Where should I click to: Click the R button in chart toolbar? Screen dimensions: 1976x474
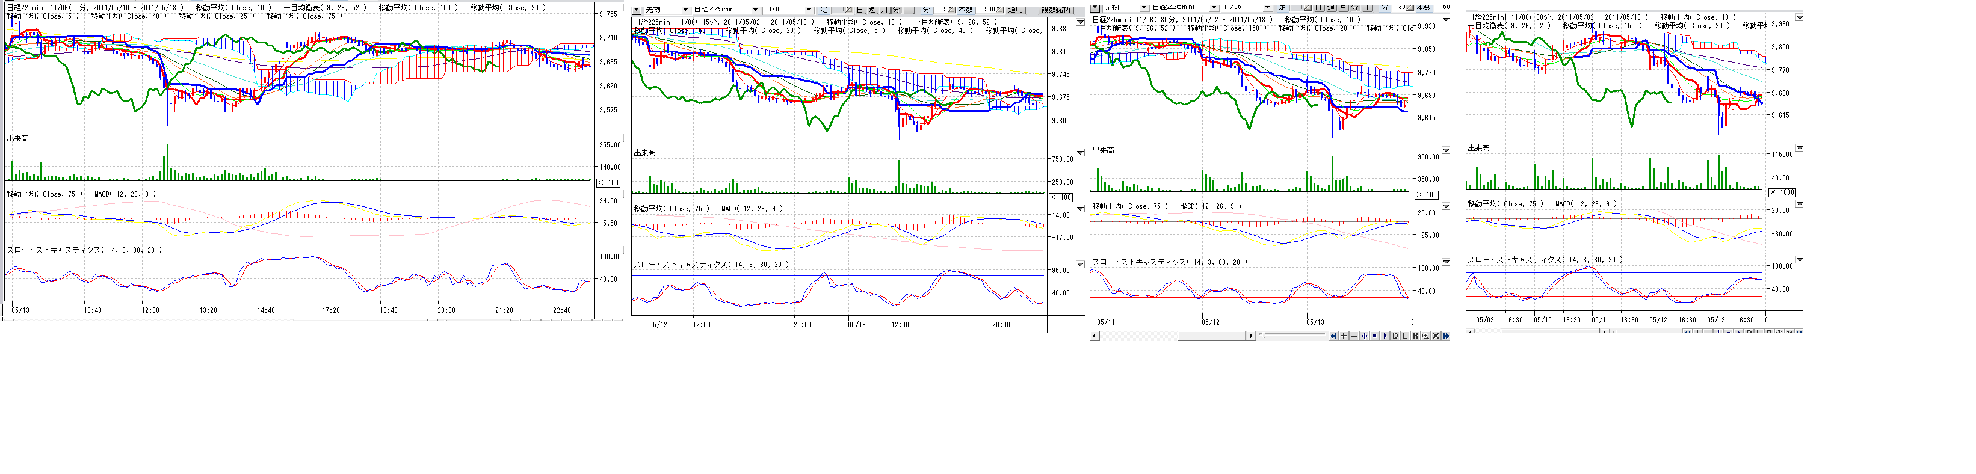point(1415,336)
